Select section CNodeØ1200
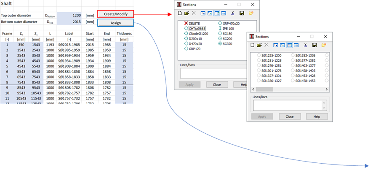Image resolution: width=373 pixels, height=170 pixels. coord(196,34)
